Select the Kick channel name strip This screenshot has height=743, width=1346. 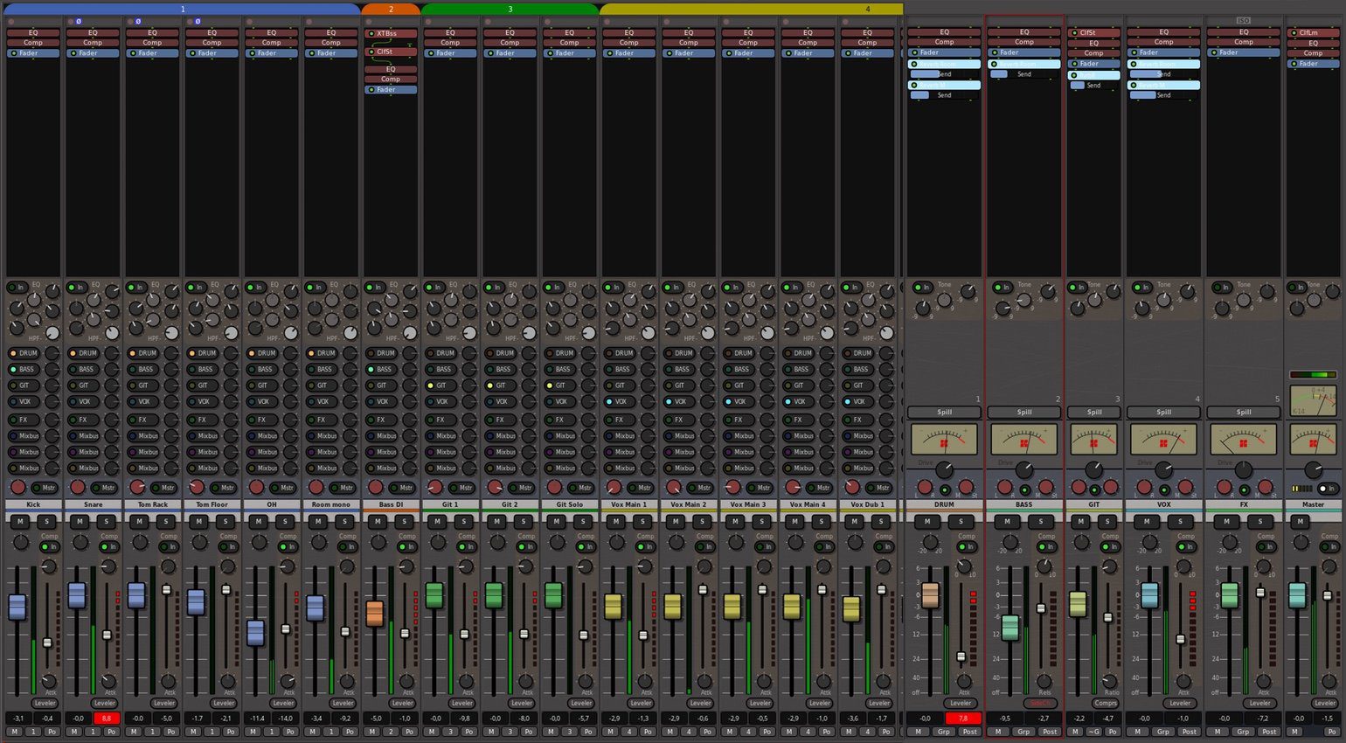(x=33, y=504)
